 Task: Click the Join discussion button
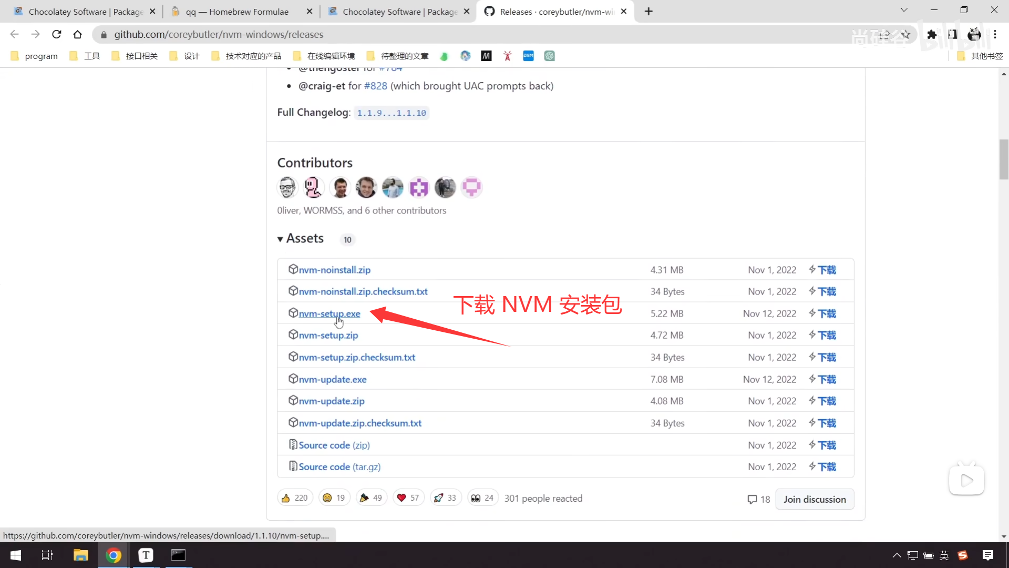(x=814, y=499)
